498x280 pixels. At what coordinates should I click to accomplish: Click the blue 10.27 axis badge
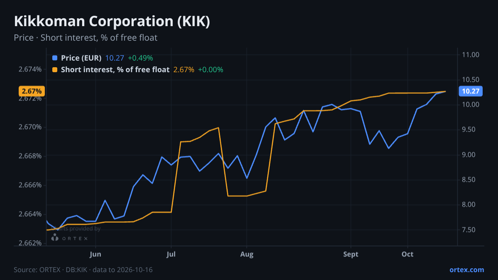click(470, 91)
